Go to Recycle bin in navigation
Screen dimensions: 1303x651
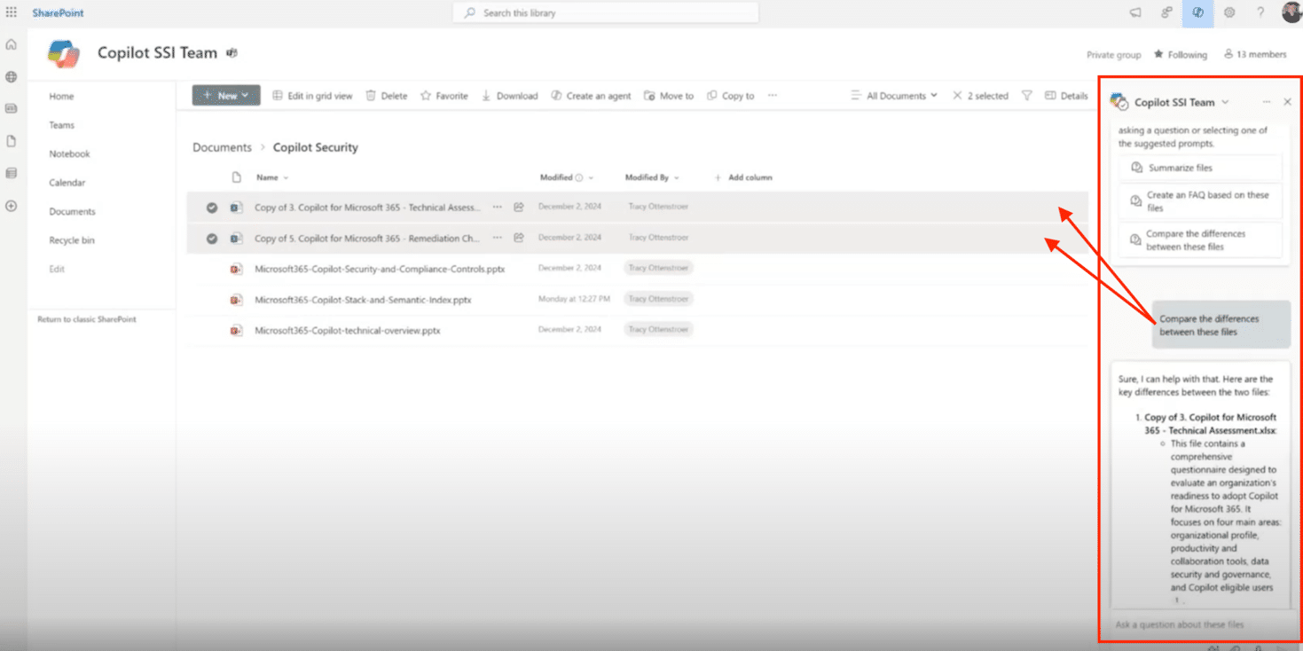pos(71,240)
